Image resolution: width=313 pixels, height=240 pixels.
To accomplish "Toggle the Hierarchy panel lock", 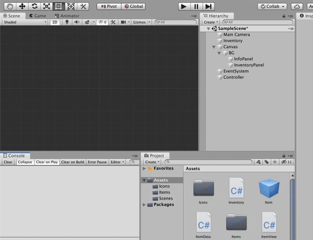I will point(284,16).
